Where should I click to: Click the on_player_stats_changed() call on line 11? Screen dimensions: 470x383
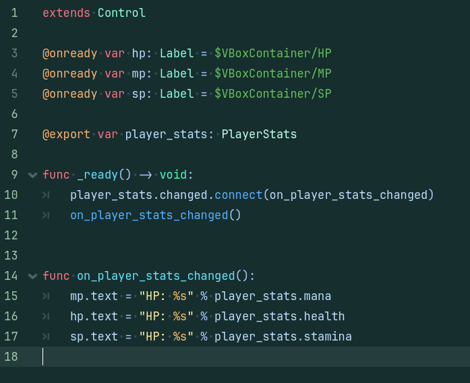[x=156, y=215]
